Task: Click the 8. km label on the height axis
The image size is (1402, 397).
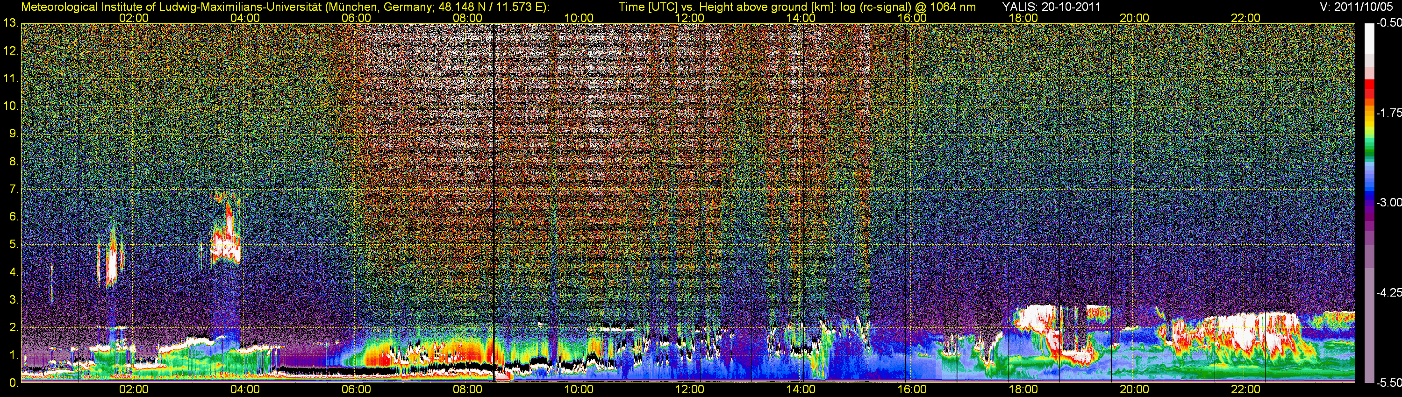Action: [x=14, y=162]
